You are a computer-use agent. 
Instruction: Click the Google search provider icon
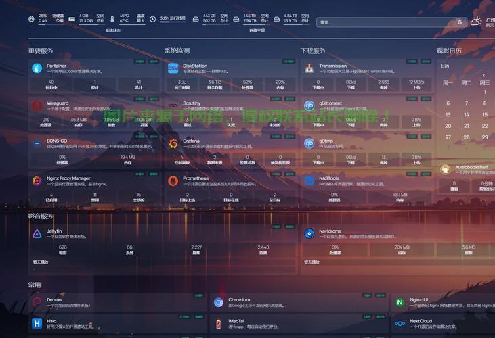click(x=460, y=22)
